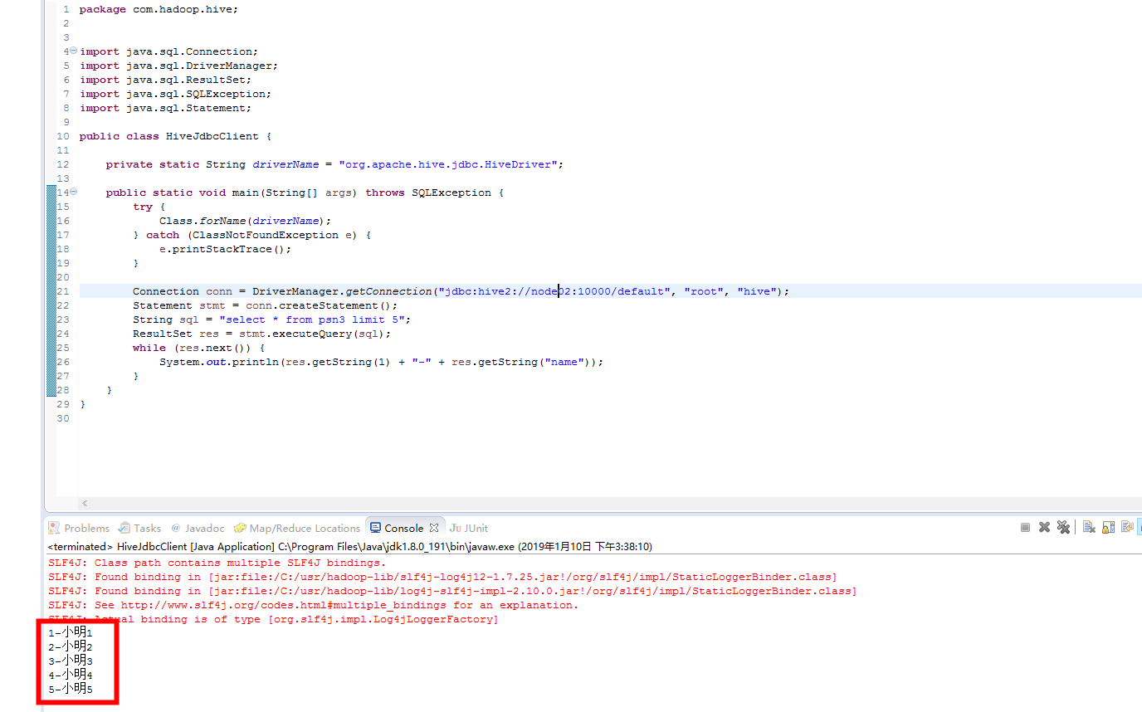
Task: Collapse the import block fold marker
Action: 73,51
